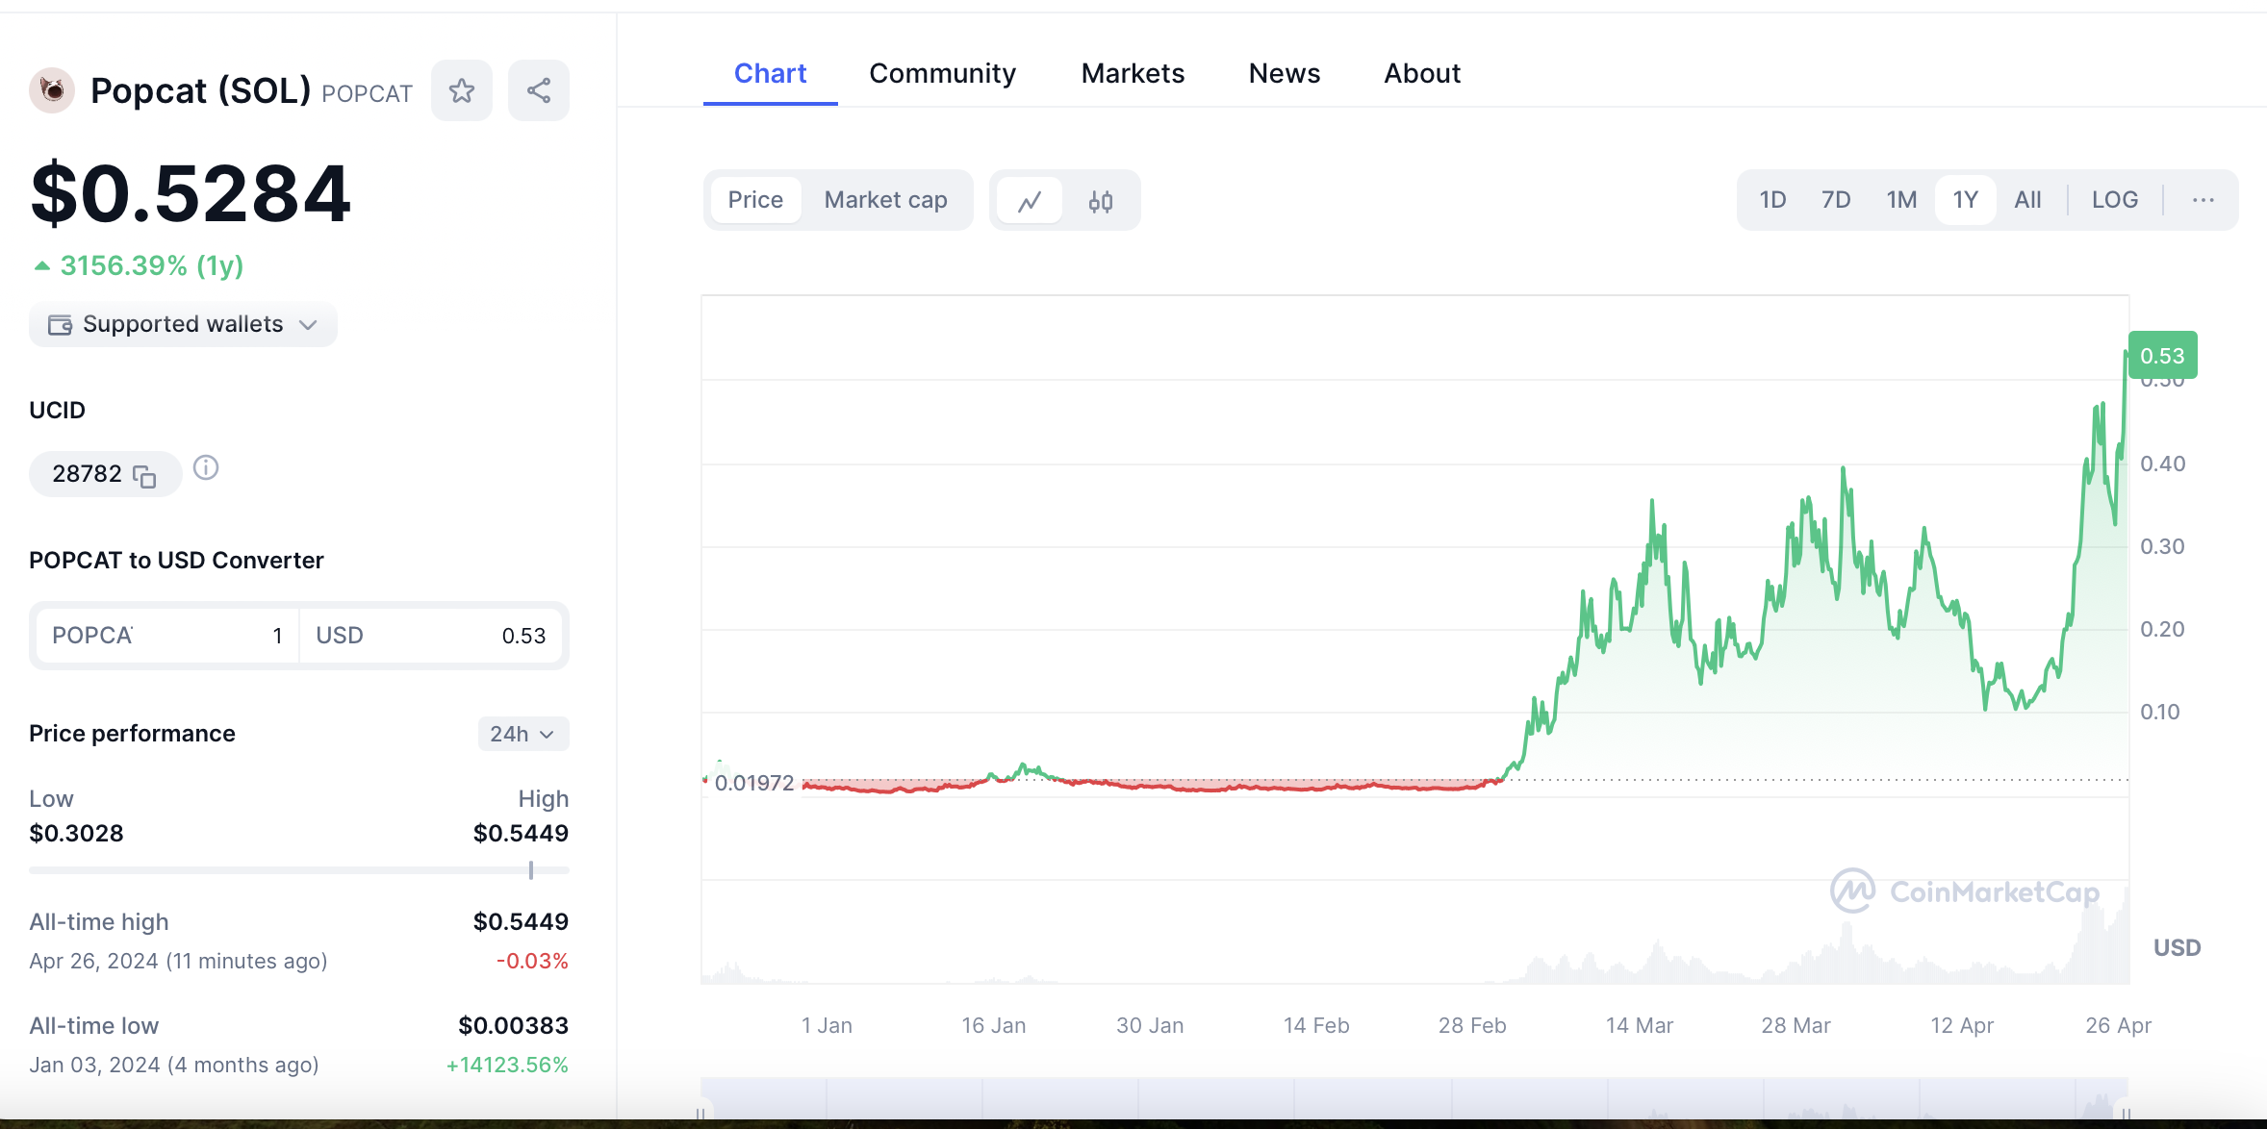Show the 1M chart range

pyautogui.click(x=1900, y=200)
